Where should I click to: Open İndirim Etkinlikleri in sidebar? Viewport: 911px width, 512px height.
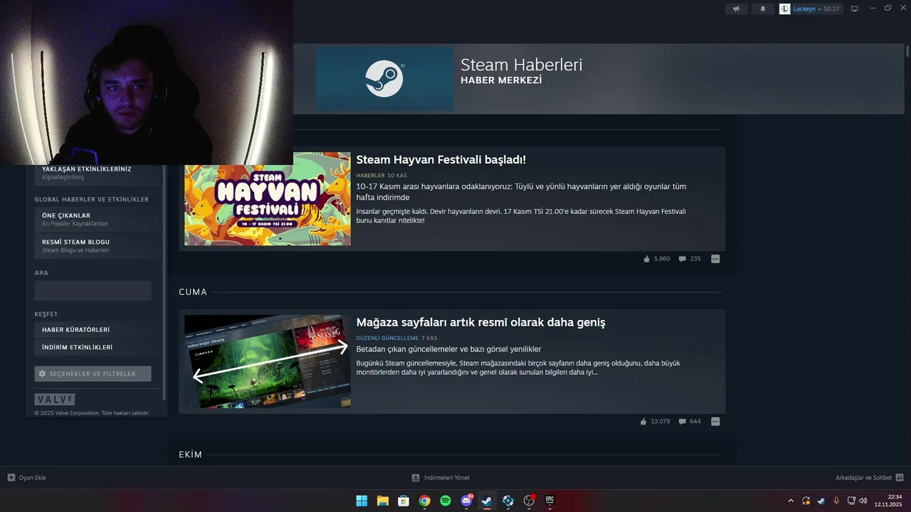97,347
